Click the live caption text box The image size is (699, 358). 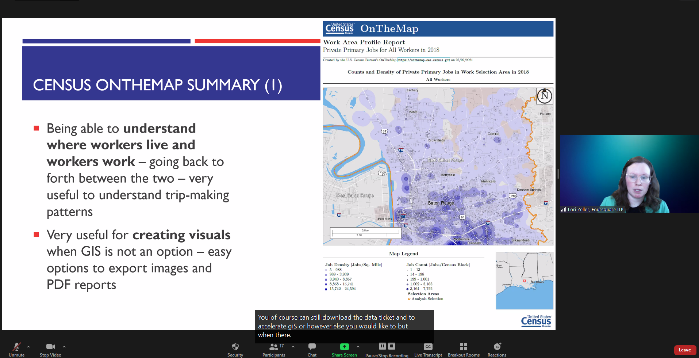click(344, 326)
